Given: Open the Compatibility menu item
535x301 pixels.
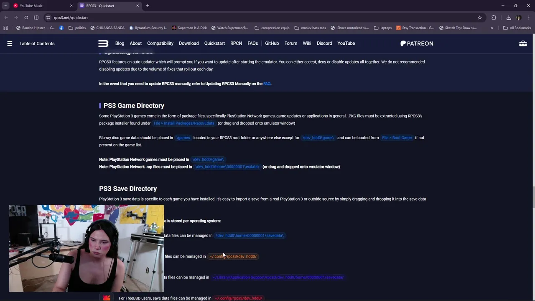Looking at the screenshot, I should (160, 43).
